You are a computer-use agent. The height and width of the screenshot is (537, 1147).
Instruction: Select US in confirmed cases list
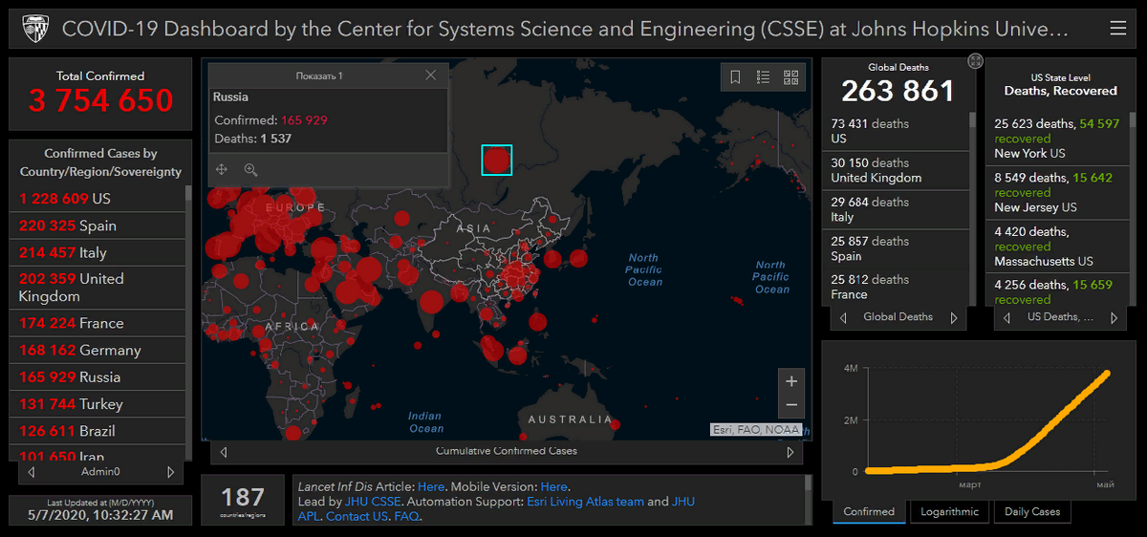[x=97, y=199]
